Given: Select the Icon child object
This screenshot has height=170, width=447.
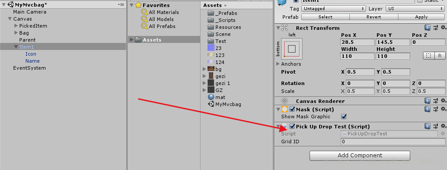Looking at the screenshot, I should click(x=31, y=54).
